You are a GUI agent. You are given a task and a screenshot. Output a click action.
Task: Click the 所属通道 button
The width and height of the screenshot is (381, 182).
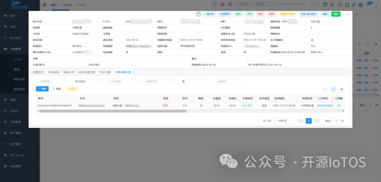click(225, 14)
